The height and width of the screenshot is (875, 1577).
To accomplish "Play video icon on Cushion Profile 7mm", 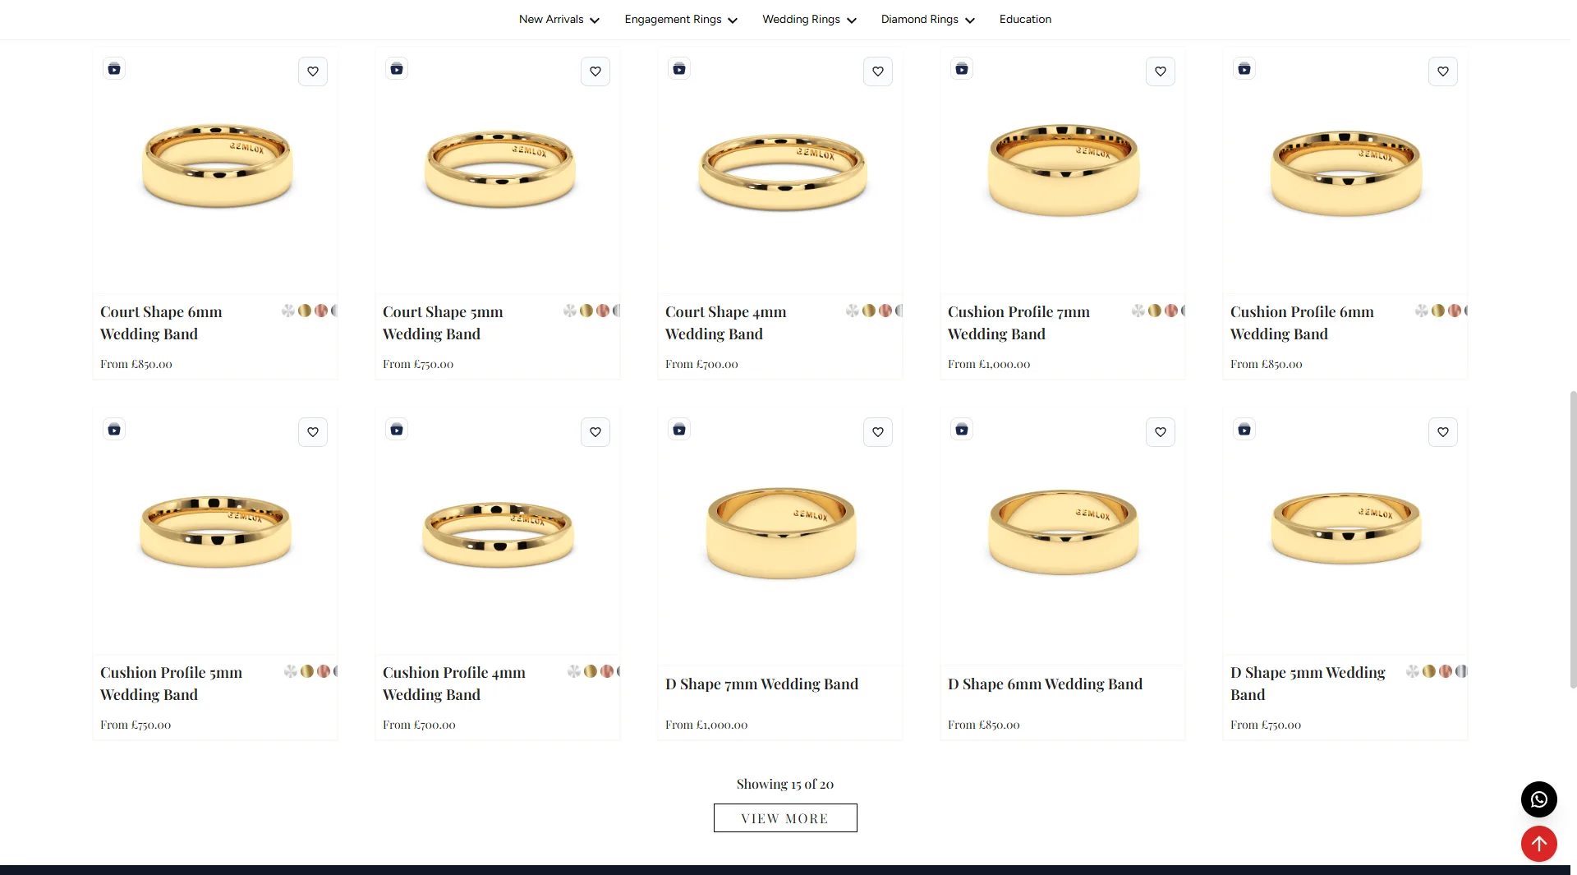I will (x=962, y=69).
